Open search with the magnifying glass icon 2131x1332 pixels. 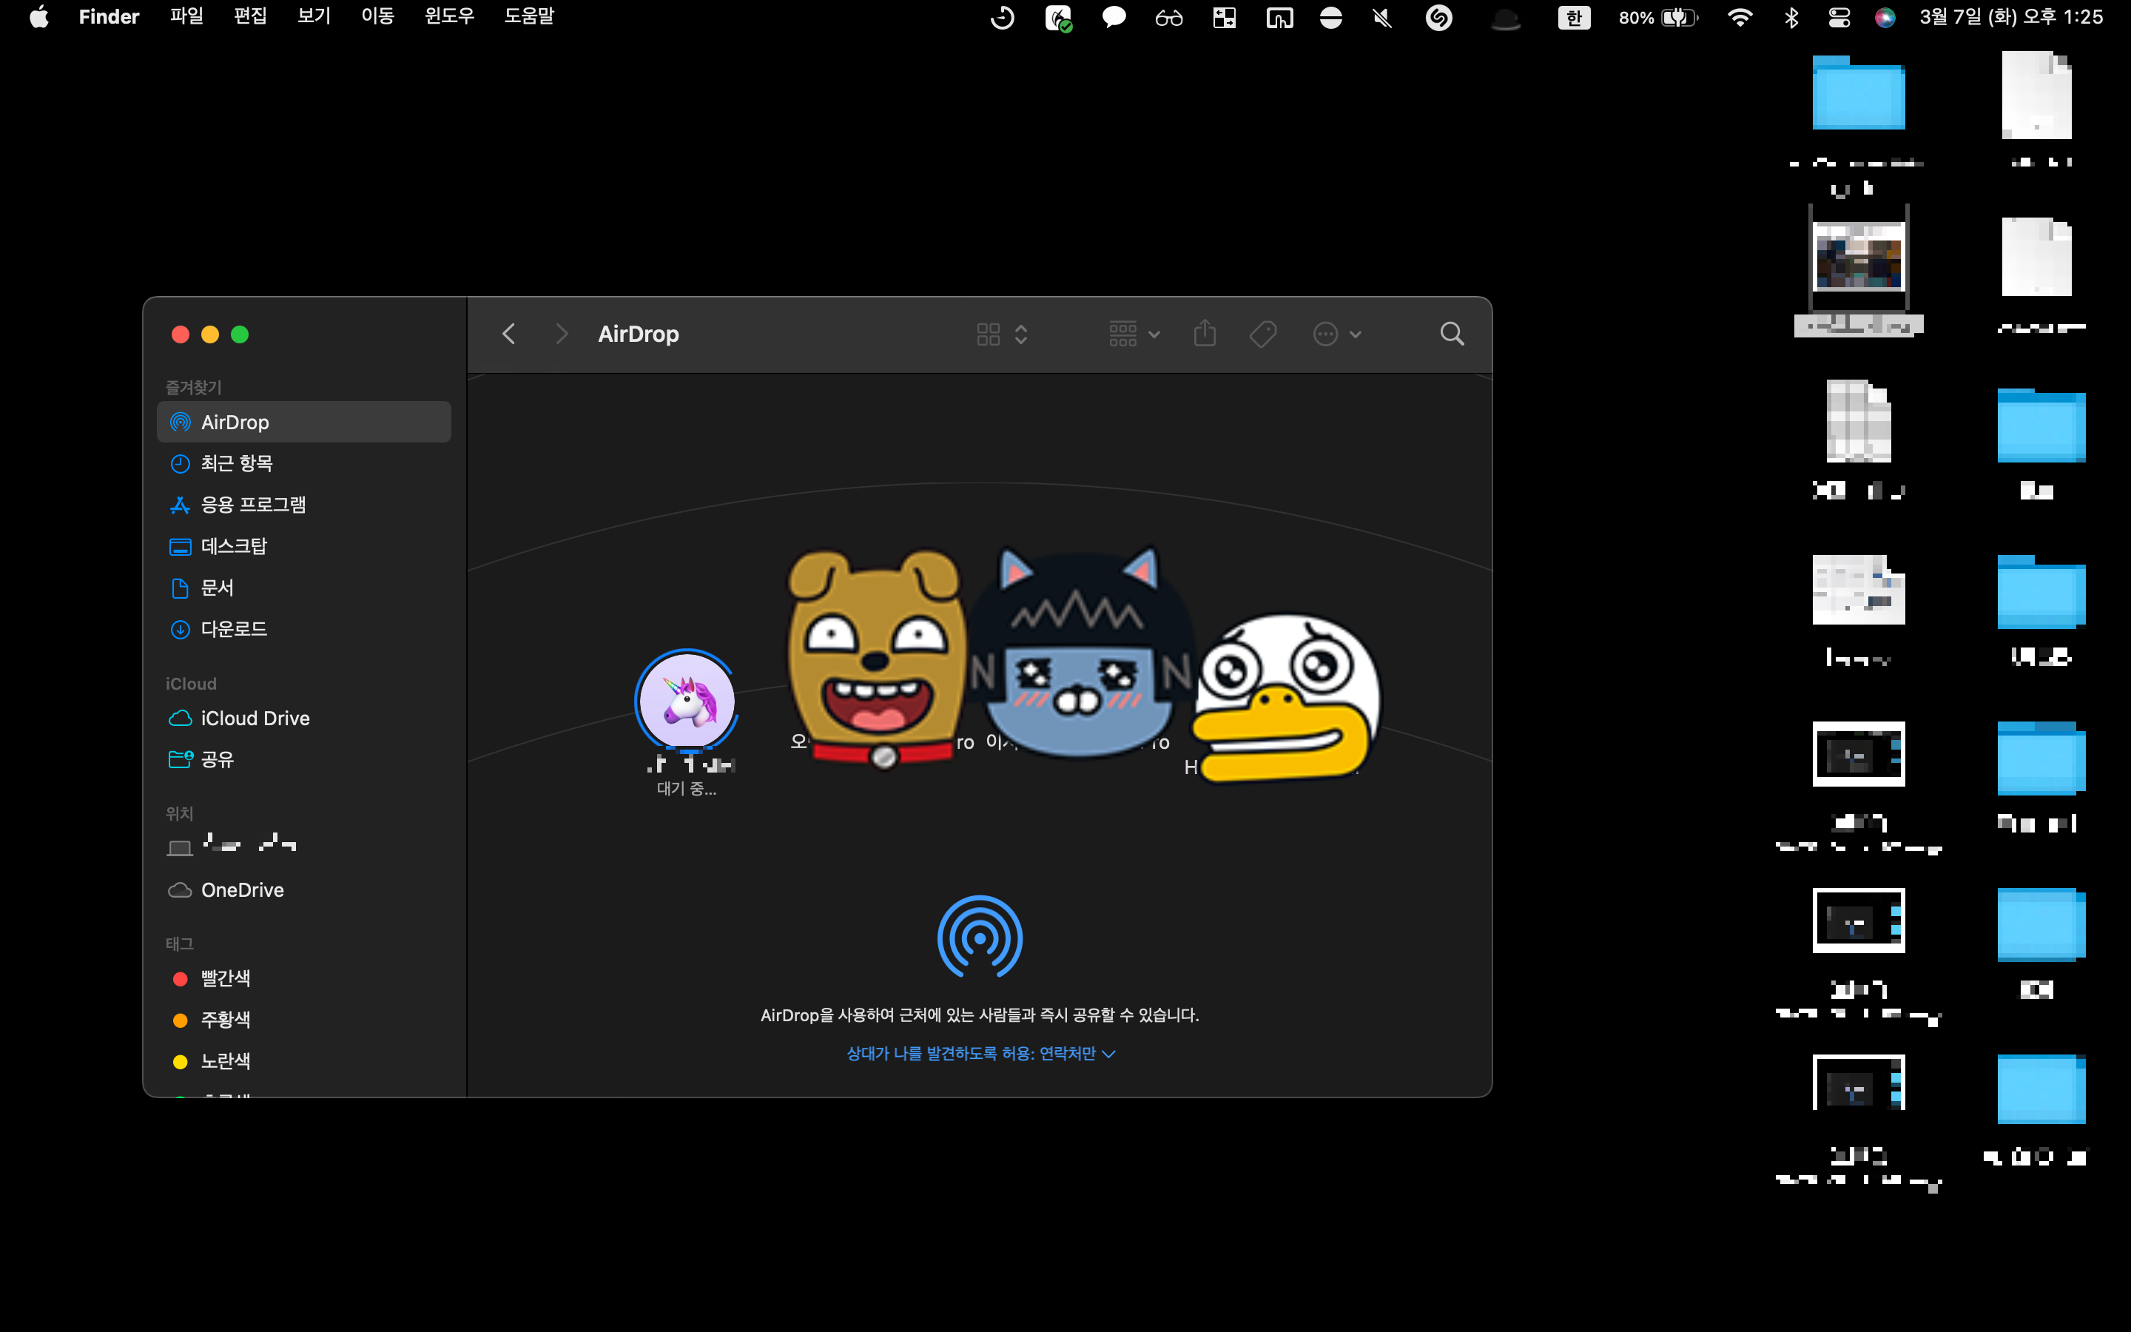(1451, 334)
